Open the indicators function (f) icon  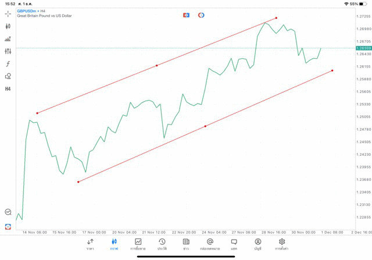[x=8, y=63]
